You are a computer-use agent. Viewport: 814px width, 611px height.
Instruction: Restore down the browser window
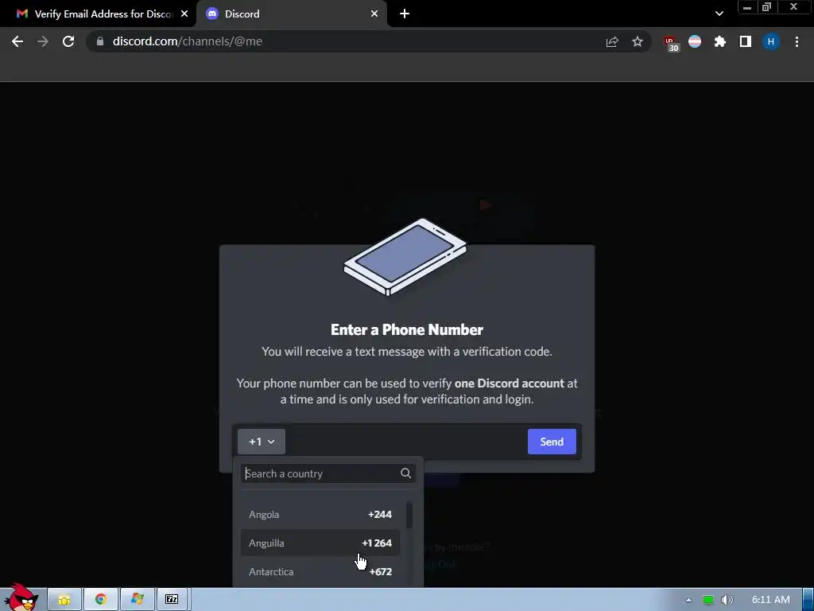pos(766,7)
